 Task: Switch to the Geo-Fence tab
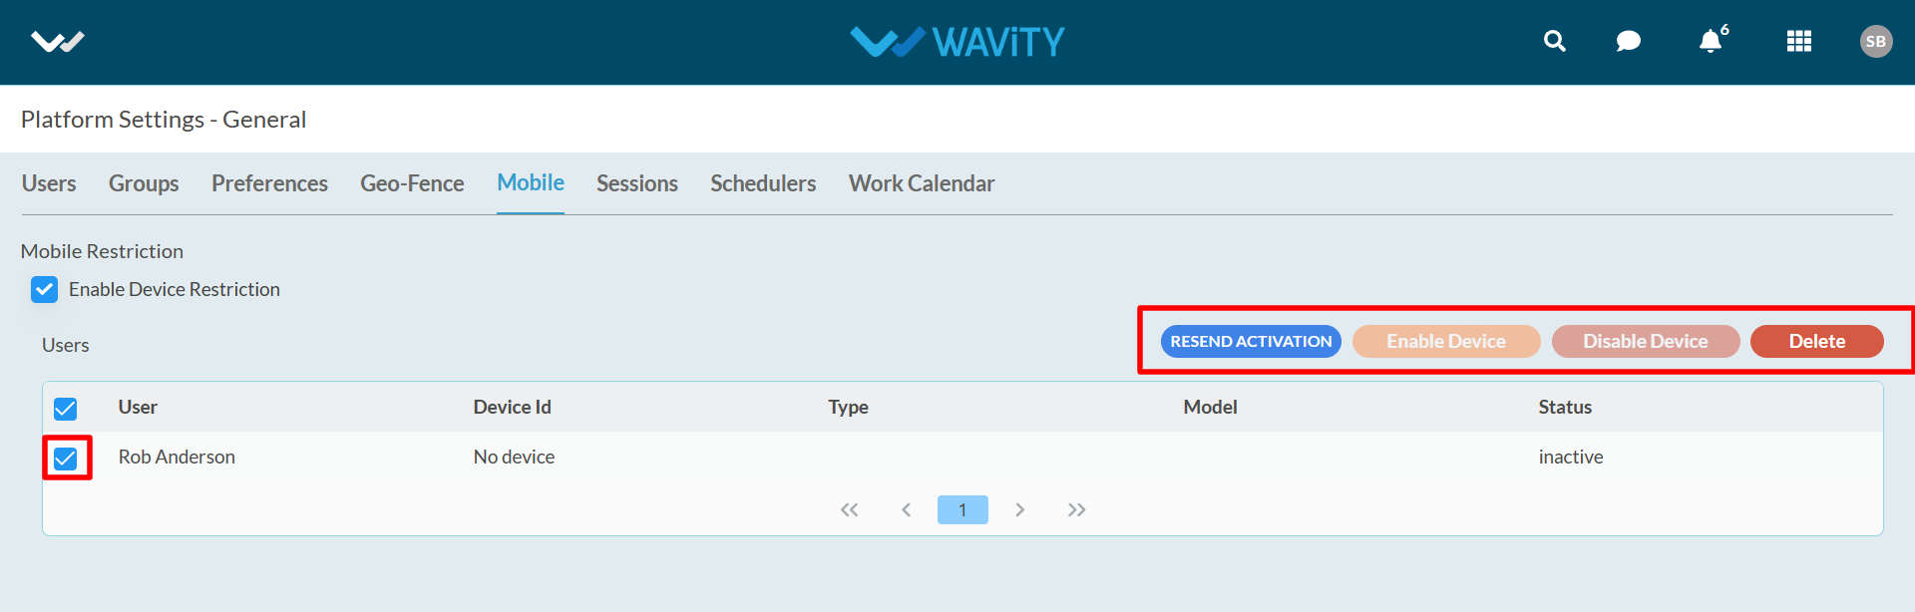[412, 183]
